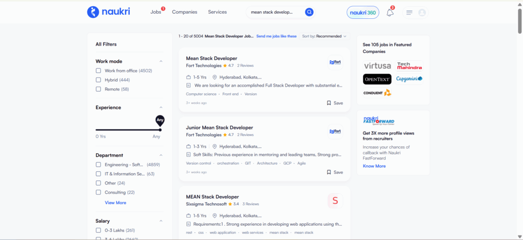This screenshot has height=240, width=523.
Task: Click bookmark icon on Mean Stack Developer card
Action: click(329, 103)
